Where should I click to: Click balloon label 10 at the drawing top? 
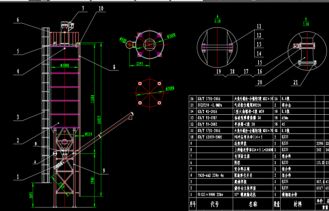pyautogui.click(x=101, y=9)
